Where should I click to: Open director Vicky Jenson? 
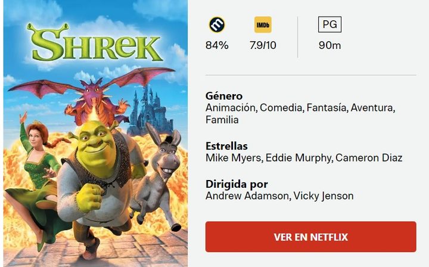tap(324, 196)
